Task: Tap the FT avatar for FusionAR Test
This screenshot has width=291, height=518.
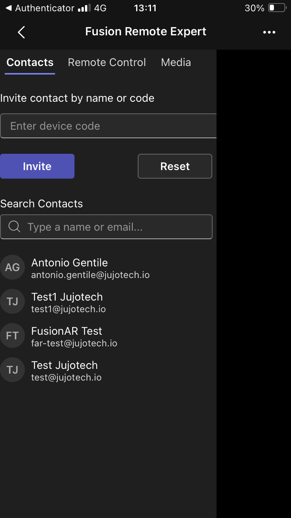Action: pos(12,335)
